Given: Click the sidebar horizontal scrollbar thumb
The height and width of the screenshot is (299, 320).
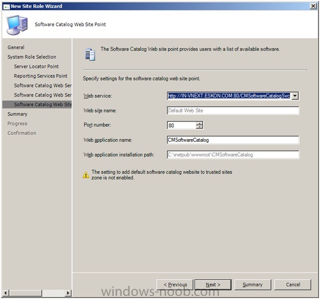Looking at the screenshot, I should point(25,293).
